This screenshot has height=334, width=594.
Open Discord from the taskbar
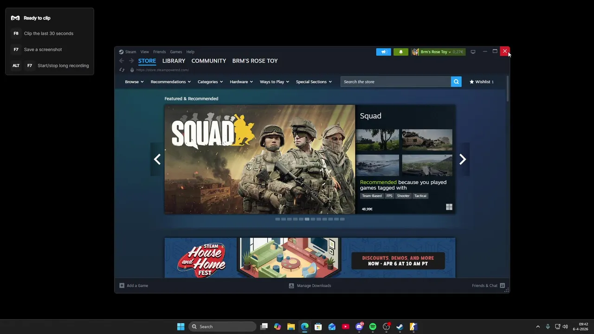tap(359, 327)
